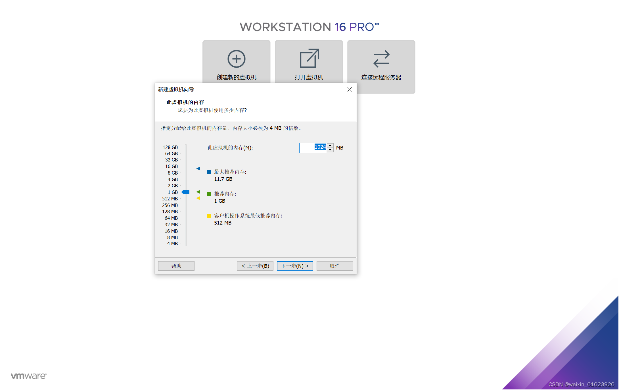
Task: Increase memory with the spinner up arrow
Action: click(330, 145)
